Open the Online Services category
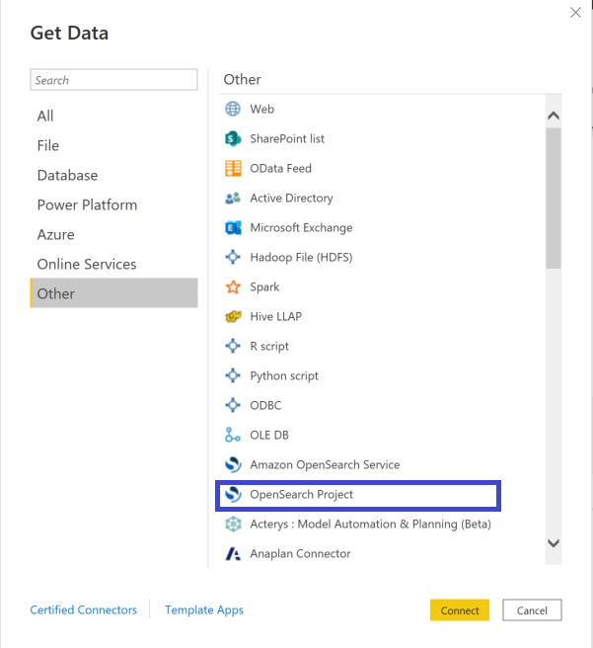 [87, 264]
